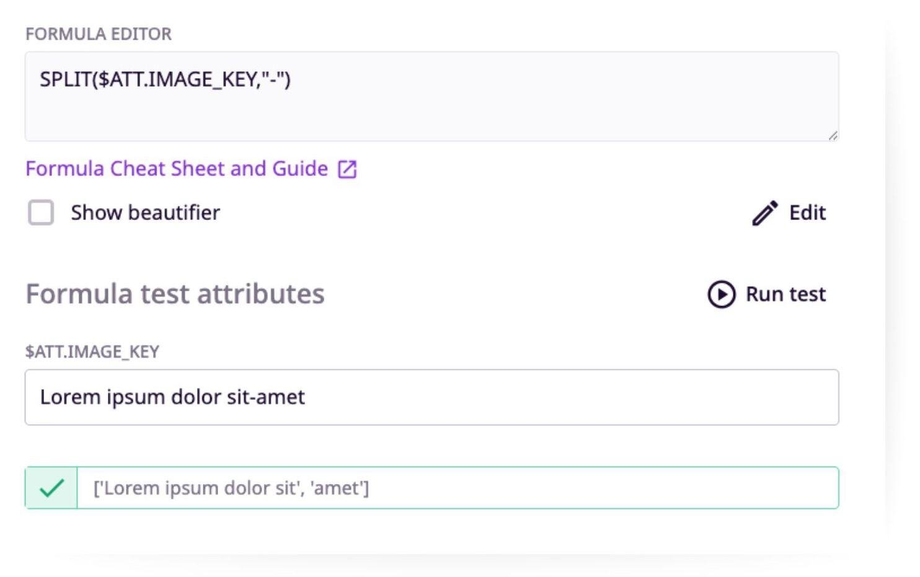The height and width of the screenshot is (577, 920).
Task: Click the external-link icon after Cheat Sheet
Action: 347,169
